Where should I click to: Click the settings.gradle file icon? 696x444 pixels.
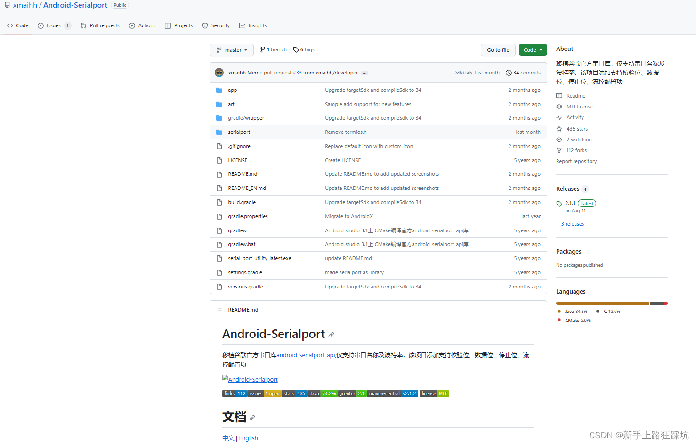[219, 272]
